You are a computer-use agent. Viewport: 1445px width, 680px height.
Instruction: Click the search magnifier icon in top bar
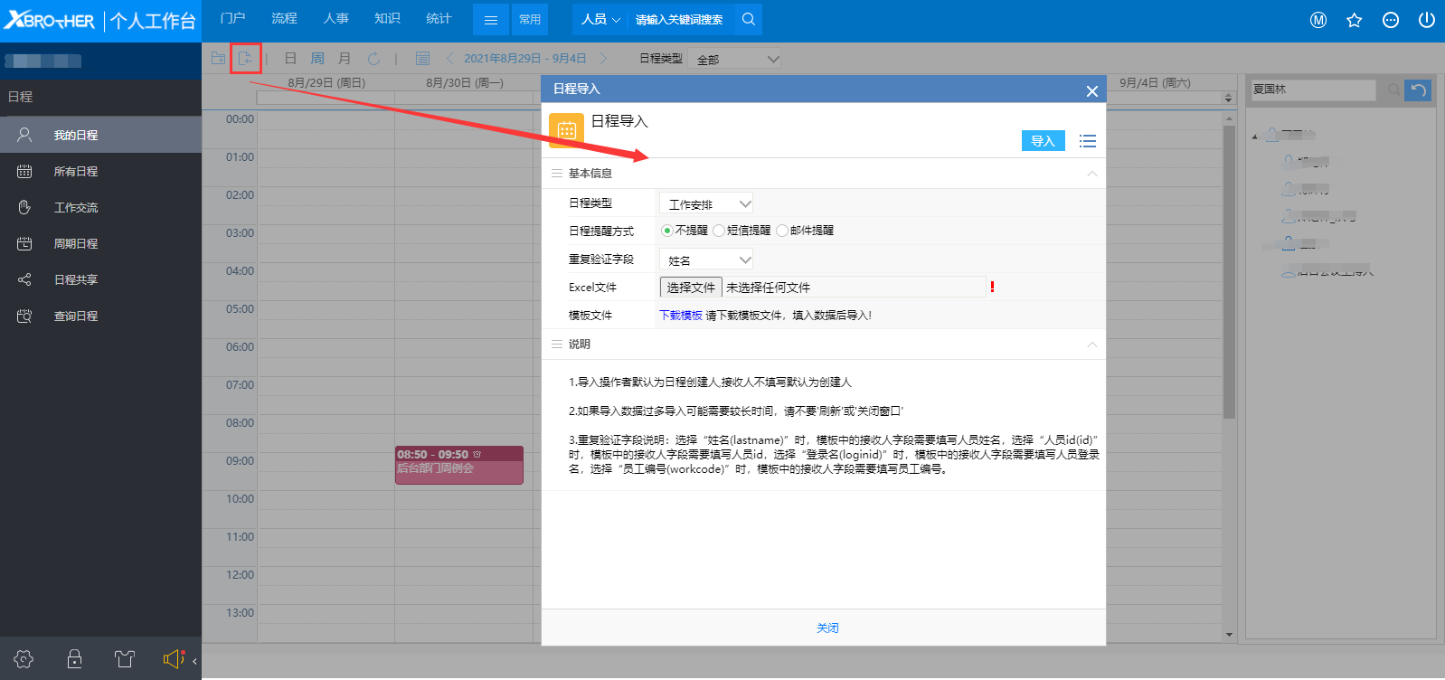click(x=748, y=19)
